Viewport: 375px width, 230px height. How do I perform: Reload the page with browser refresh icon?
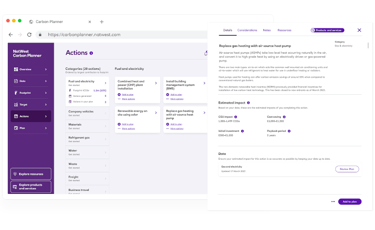[29, 35]
